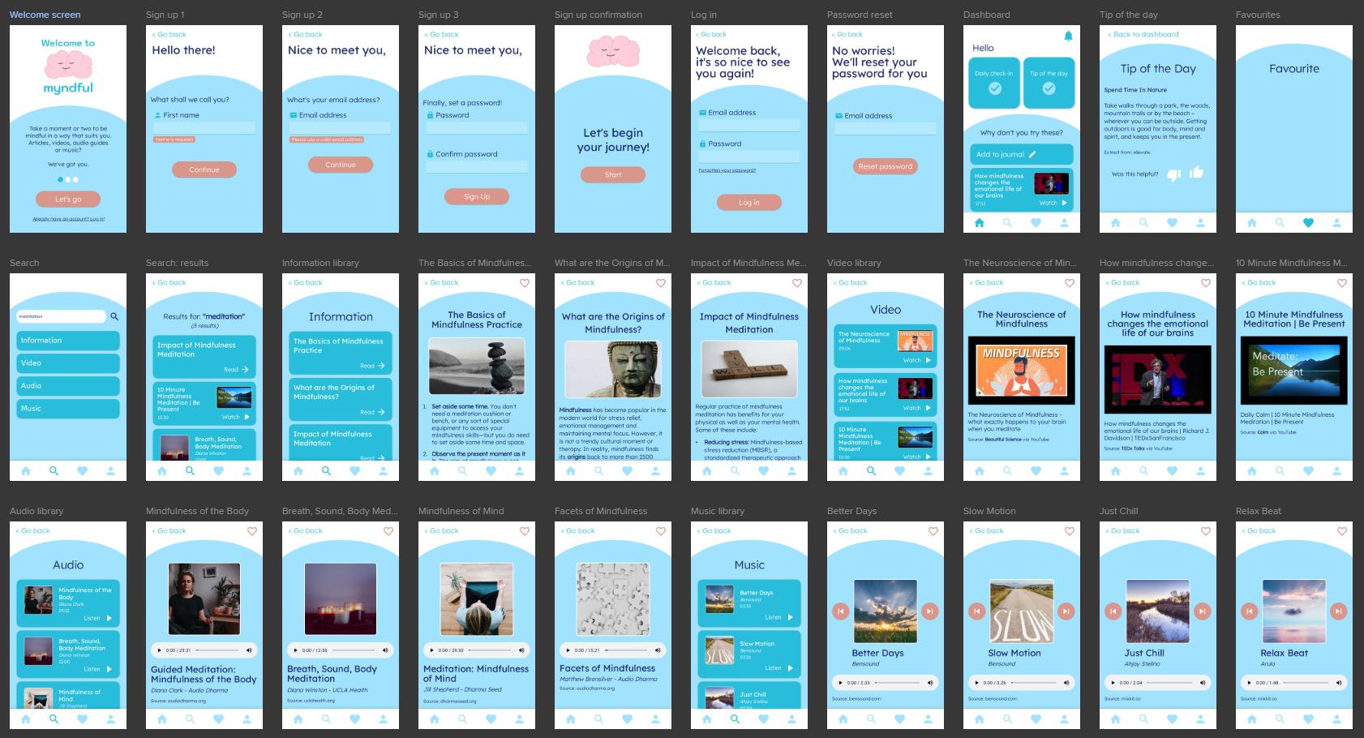Select the highlighted heart tab on the Favourites screen
The height and width of the screenshot is (738, 1364).
(x=1309, y=222)
